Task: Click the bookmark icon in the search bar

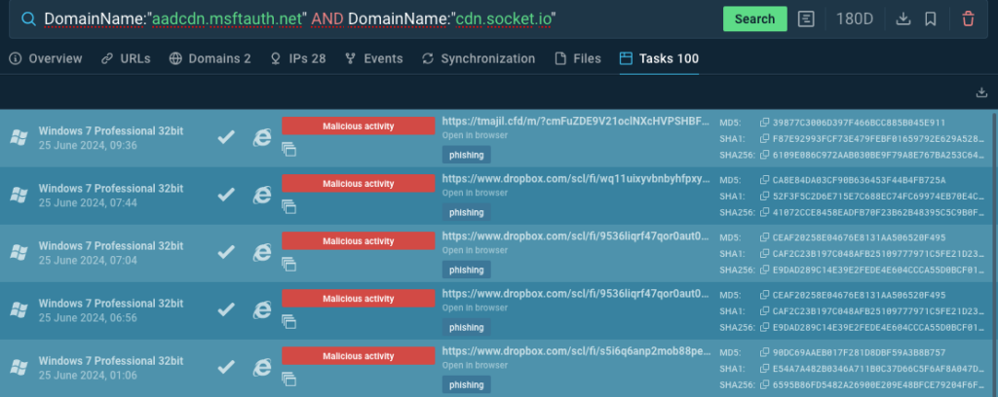Action: tap(931, 18)
